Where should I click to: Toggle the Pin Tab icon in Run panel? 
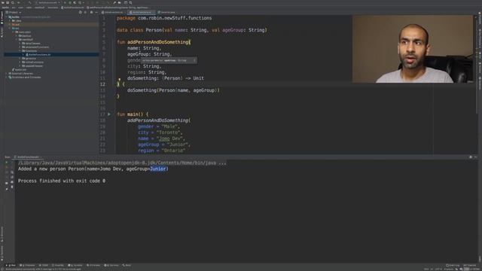(x=7, y=189)
